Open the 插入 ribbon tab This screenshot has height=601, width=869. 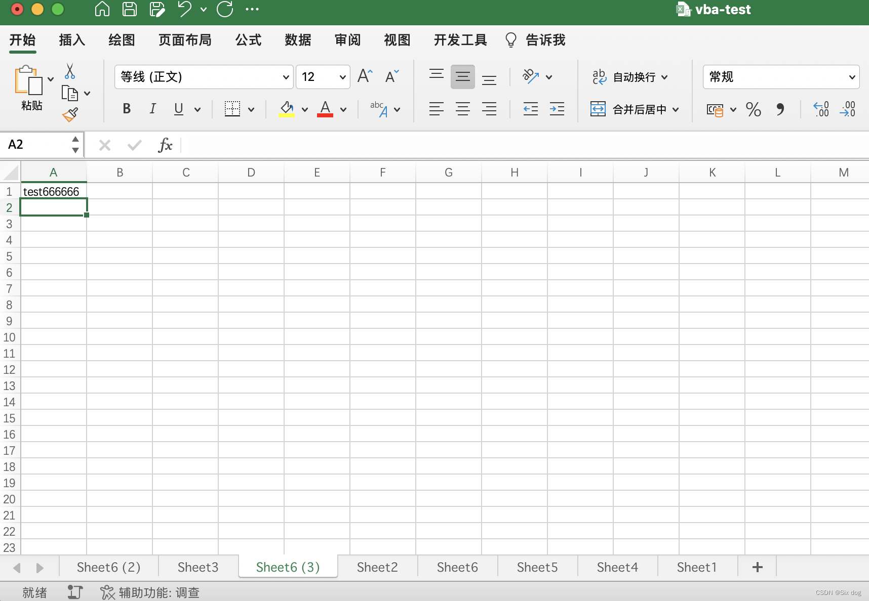tap(72, 40)
